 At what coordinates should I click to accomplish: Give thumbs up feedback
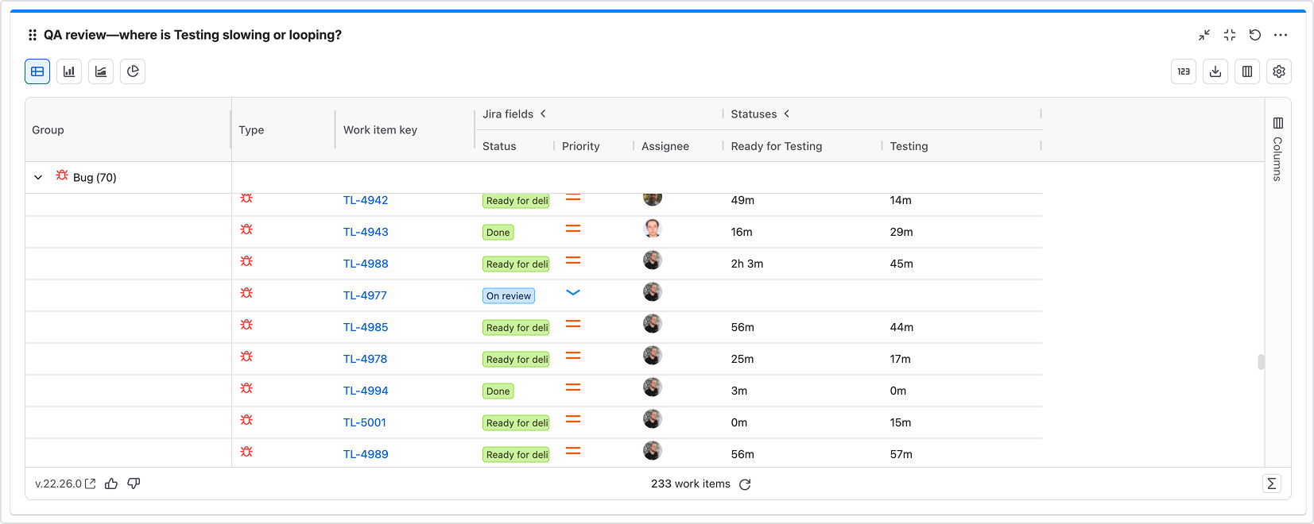click(x=111, y=484)
